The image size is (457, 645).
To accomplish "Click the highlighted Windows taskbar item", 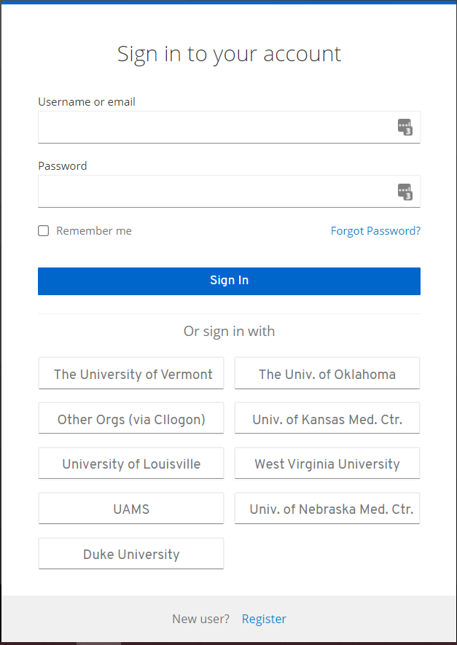I will [x=98, y=641].
